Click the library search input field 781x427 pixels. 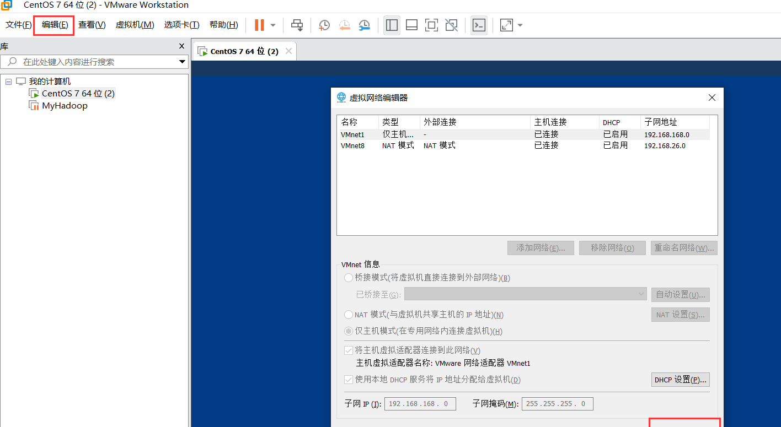(94, 62)
